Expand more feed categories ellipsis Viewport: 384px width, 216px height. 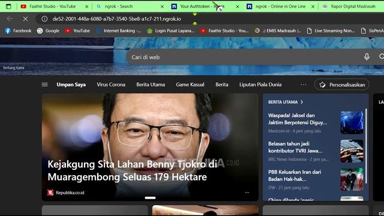point(303,85)
